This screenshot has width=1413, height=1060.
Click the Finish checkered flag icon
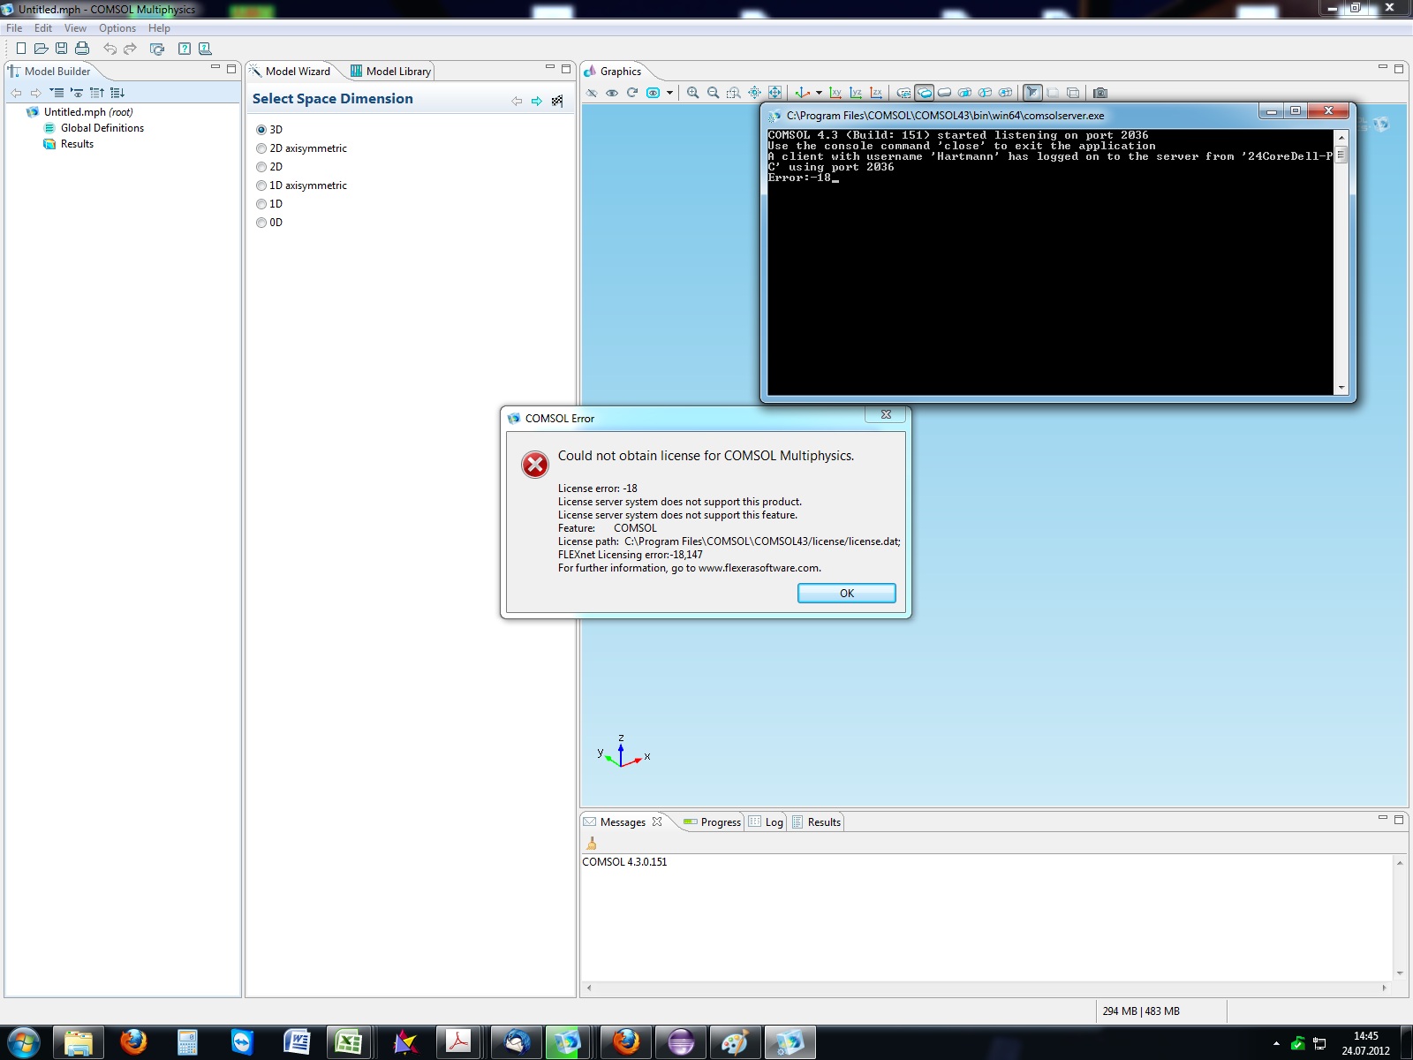(557, 101)
